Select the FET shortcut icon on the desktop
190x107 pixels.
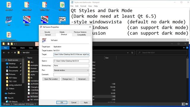pos(9,21)
